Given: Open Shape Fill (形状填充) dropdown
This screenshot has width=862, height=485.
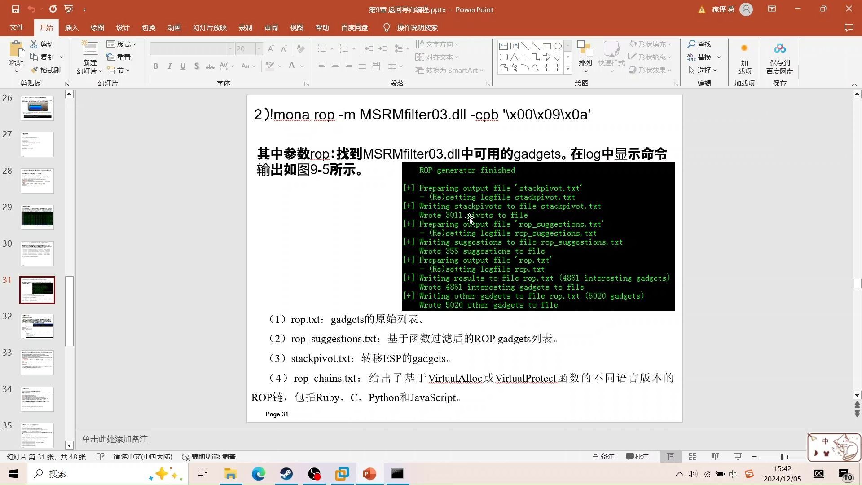Looking at the screenshot, I should click(650, 44).
